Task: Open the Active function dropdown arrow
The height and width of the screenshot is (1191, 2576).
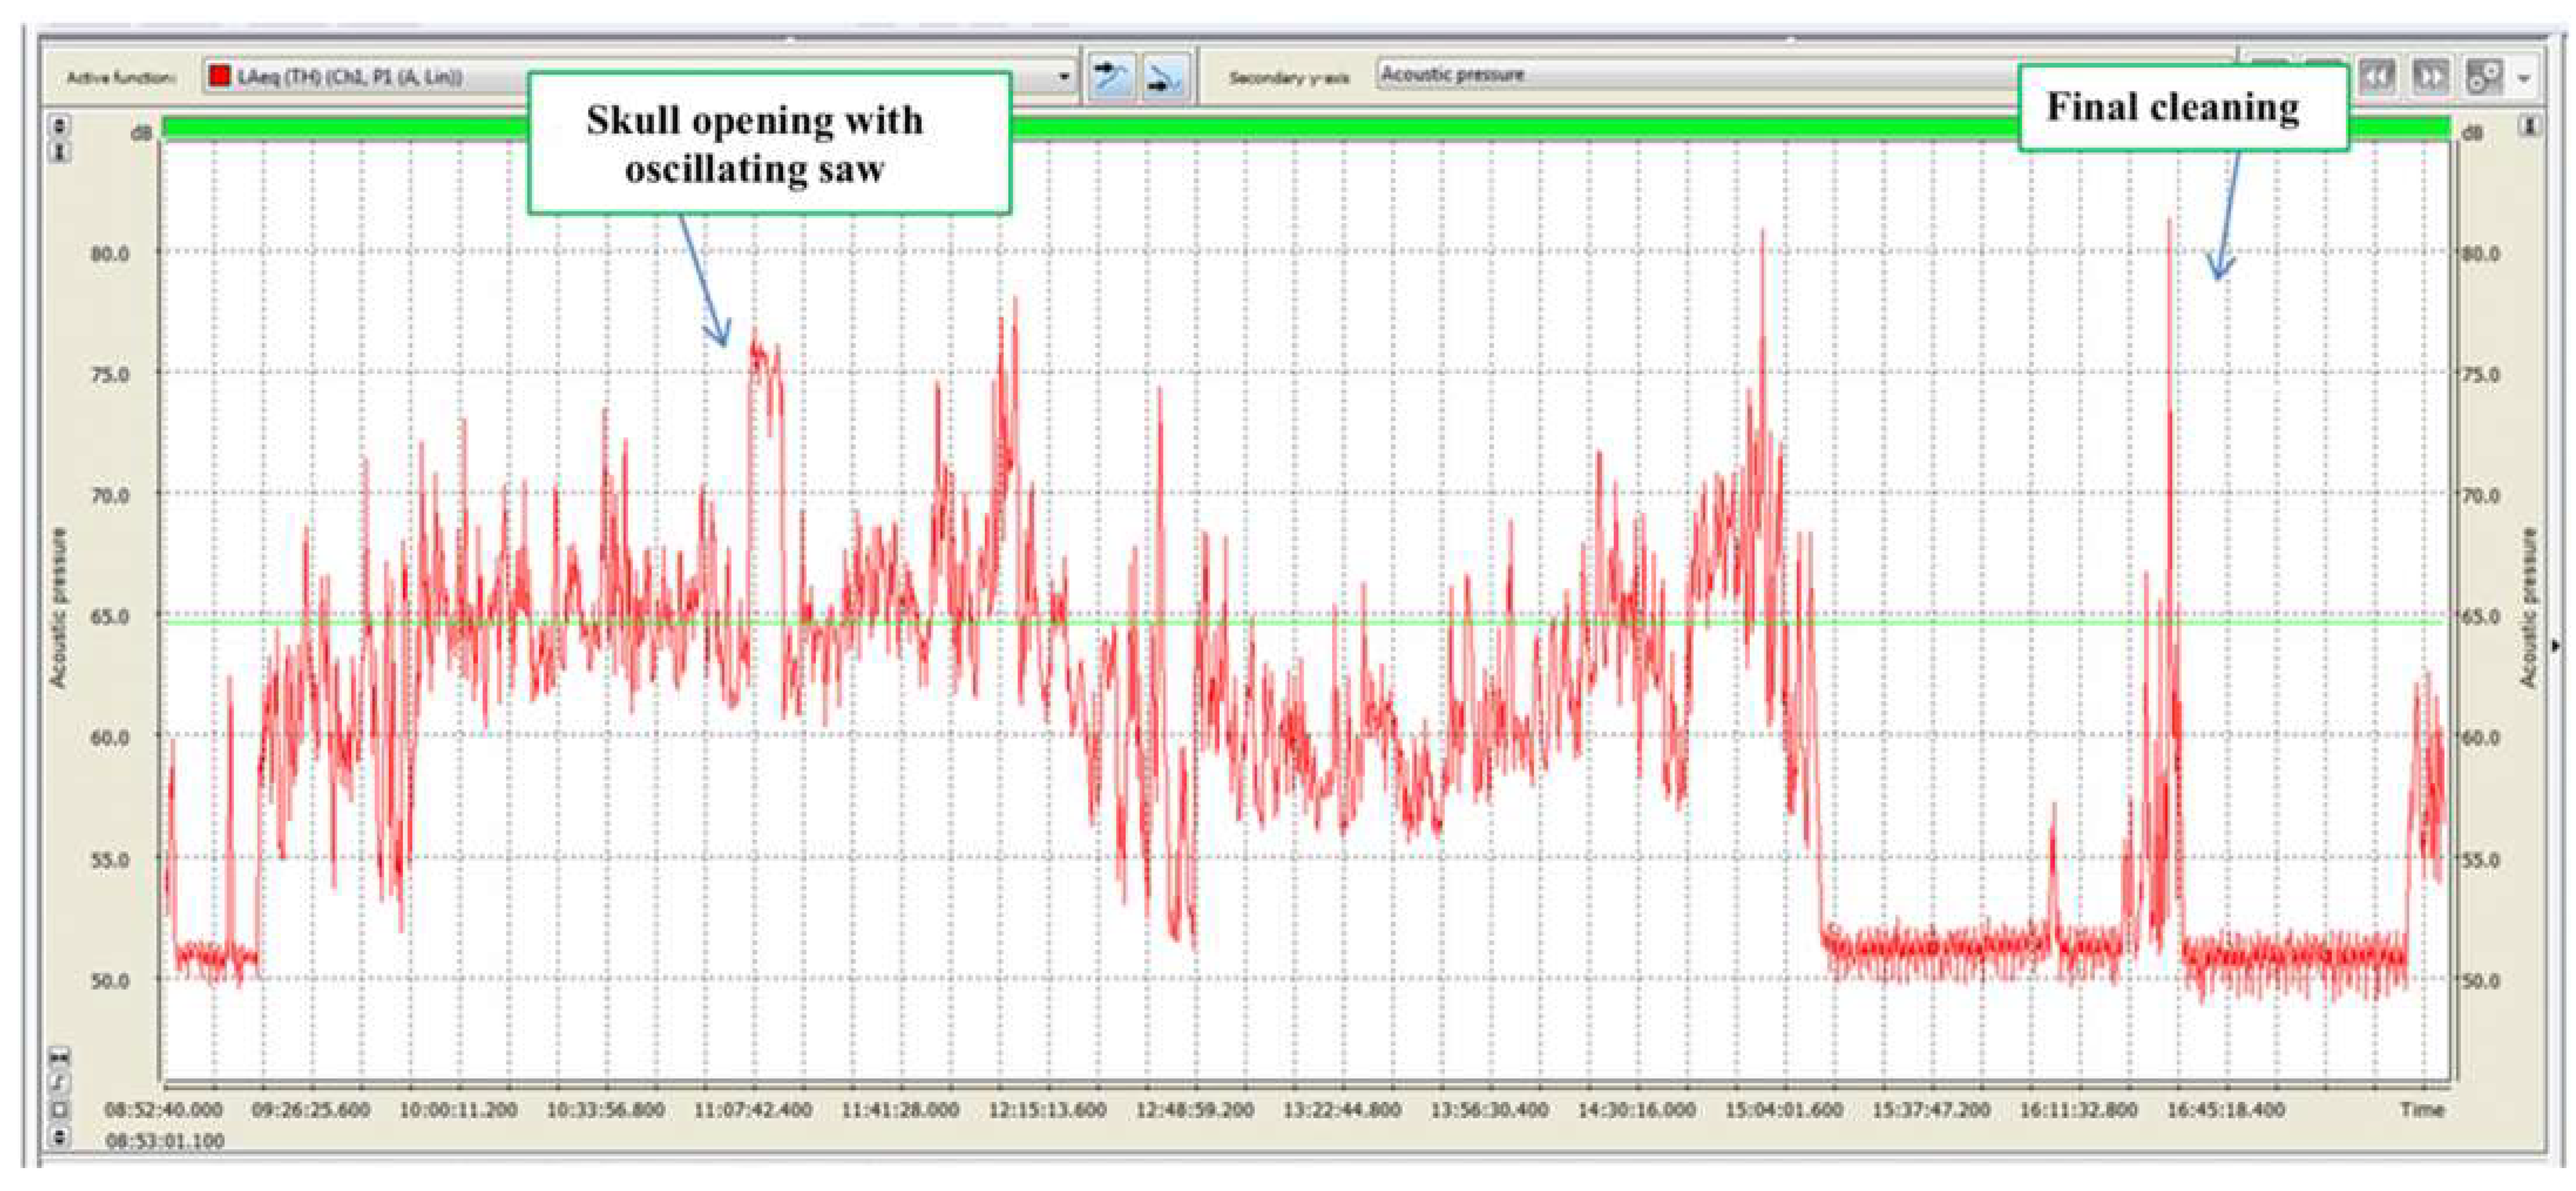Action: 1064,77
